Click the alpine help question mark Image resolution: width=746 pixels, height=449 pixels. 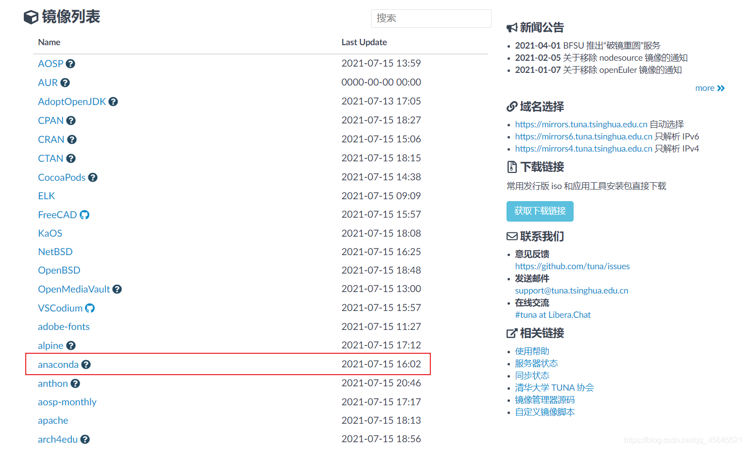coord(71,345)
